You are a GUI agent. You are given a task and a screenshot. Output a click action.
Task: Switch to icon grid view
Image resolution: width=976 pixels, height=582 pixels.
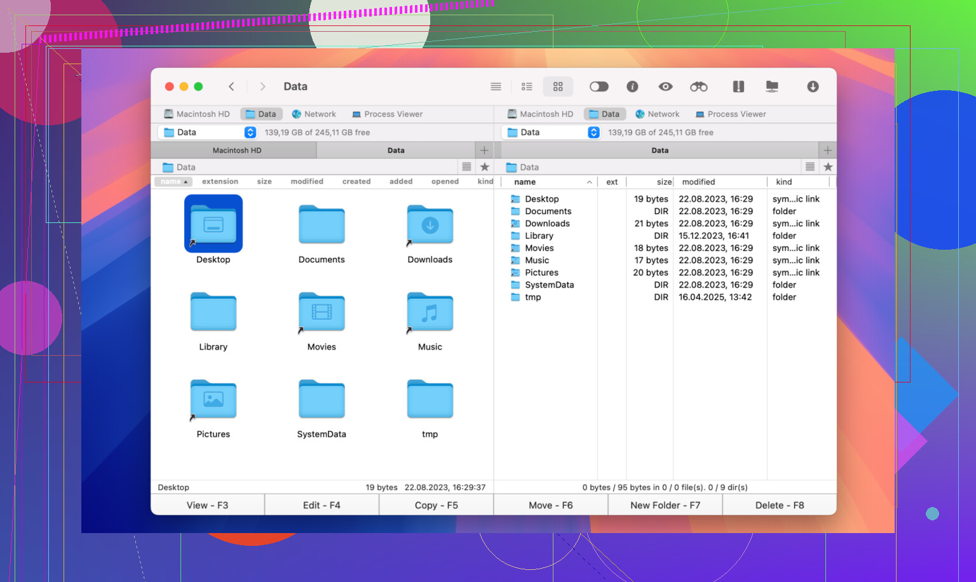point(558,86)
